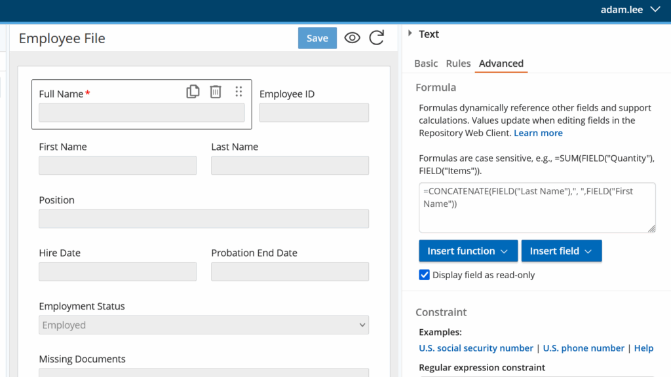Uncheck Display field as read-only
This screenshot has height=377, width=671.
425,275
